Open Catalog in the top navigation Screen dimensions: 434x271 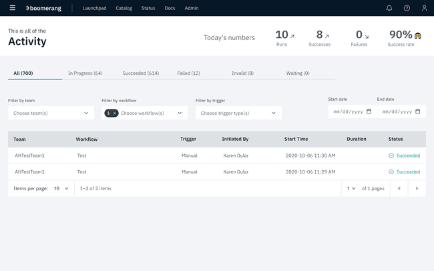click(x=124, y=8)
